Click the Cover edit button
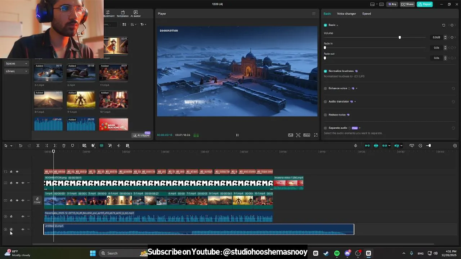 coord(37,200)
